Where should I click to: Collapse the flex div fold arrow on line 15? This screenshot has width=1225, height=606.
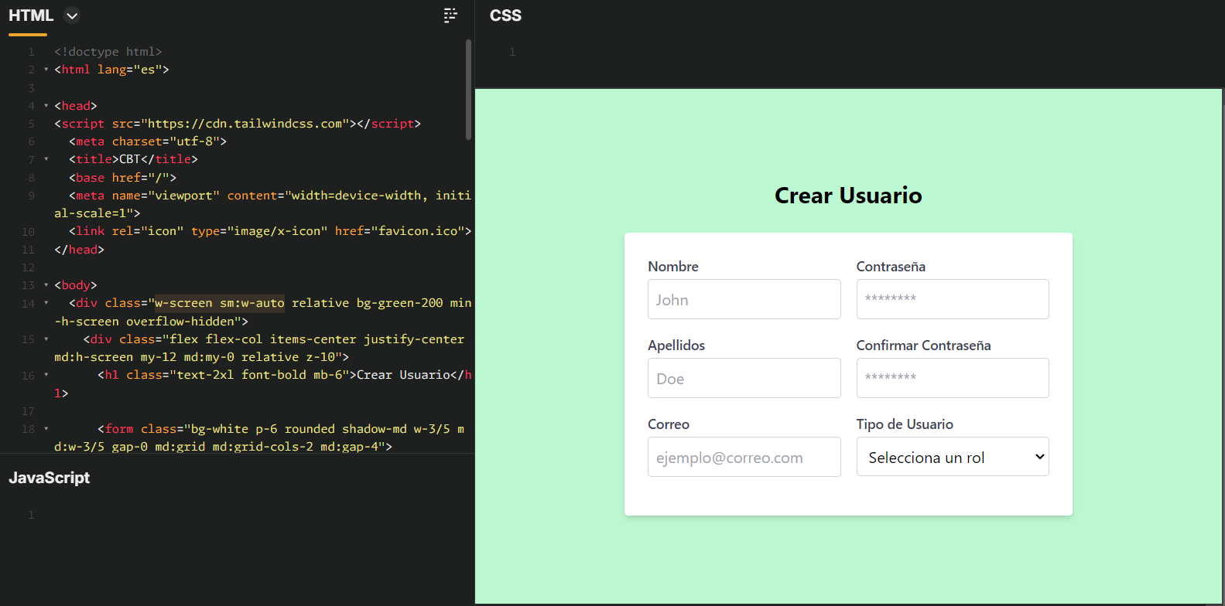point(46,339)
